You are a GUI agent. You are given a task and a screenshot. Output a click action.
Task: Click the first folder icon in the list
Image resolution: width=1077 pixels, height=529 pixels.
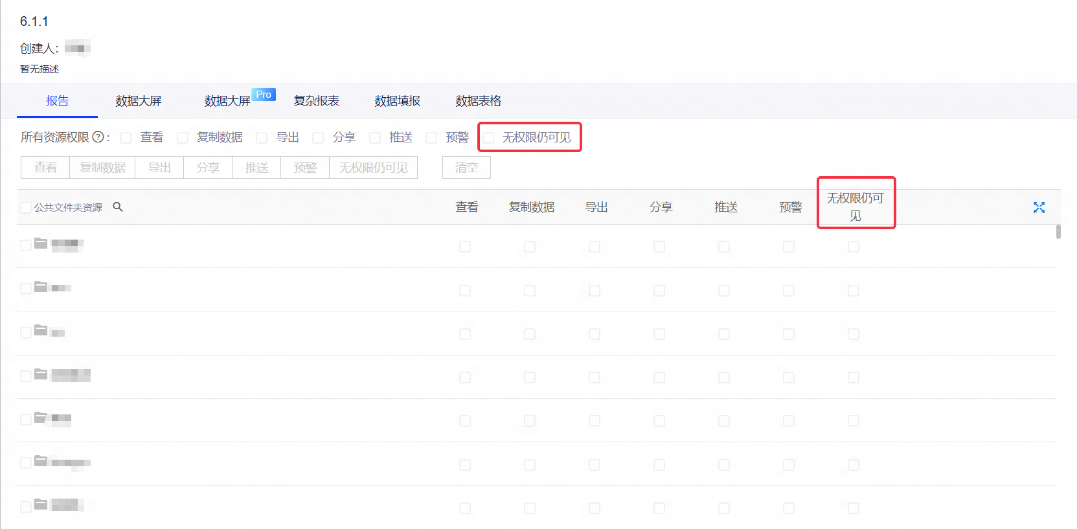point(41,244)
